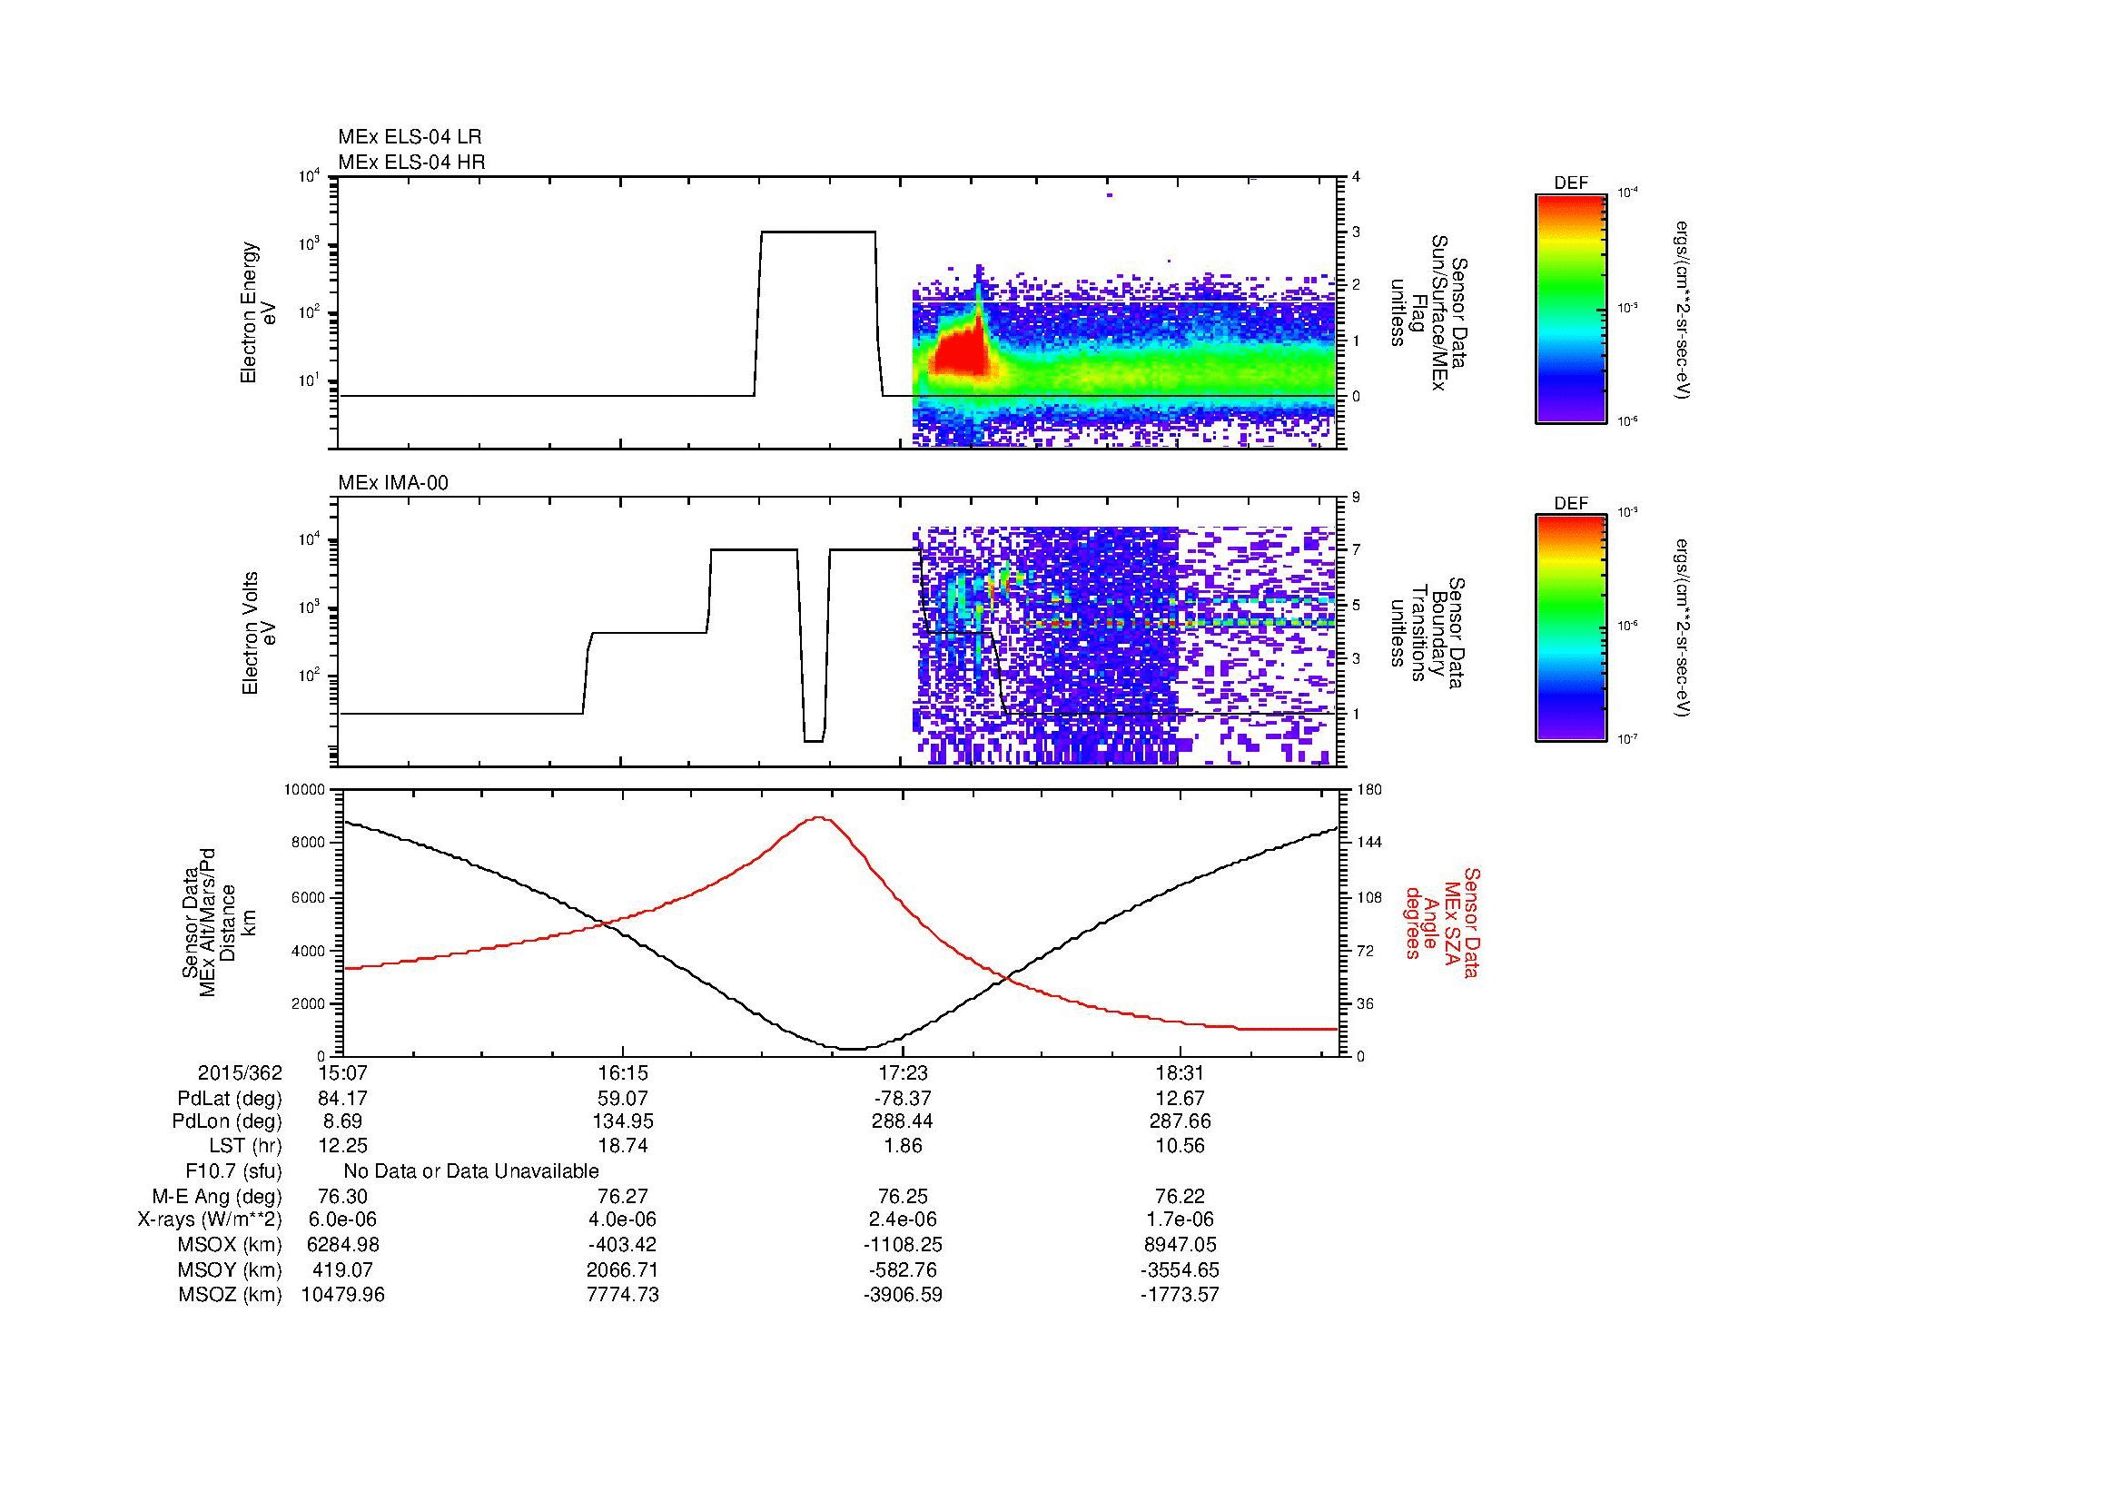2124x1501 pixels.
Task: Select the 'MEx IMA-00' panel title
Action: tap(393, 483)
